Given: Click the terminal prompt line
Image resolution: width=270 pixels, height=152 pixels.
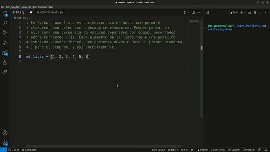Looking at the screenshot, I should coord(237,28).
